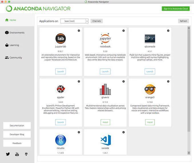This screenshot has height=163, width=194.
Task: Click the orange3 smiley icon
Action: point(150,89)
